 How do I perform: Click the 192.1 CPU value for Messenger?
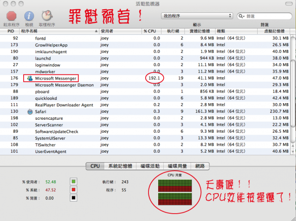coord(154,78)
